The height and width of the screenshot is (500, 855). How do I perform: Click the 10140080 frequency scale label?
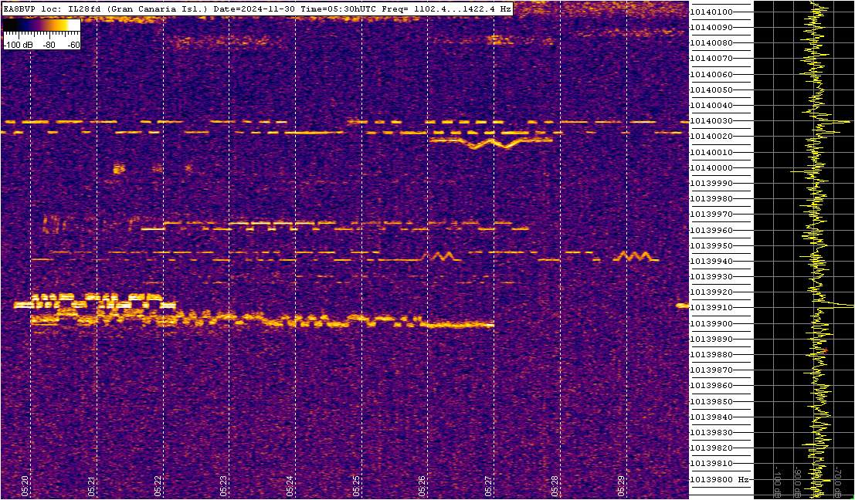pos(711,43)
